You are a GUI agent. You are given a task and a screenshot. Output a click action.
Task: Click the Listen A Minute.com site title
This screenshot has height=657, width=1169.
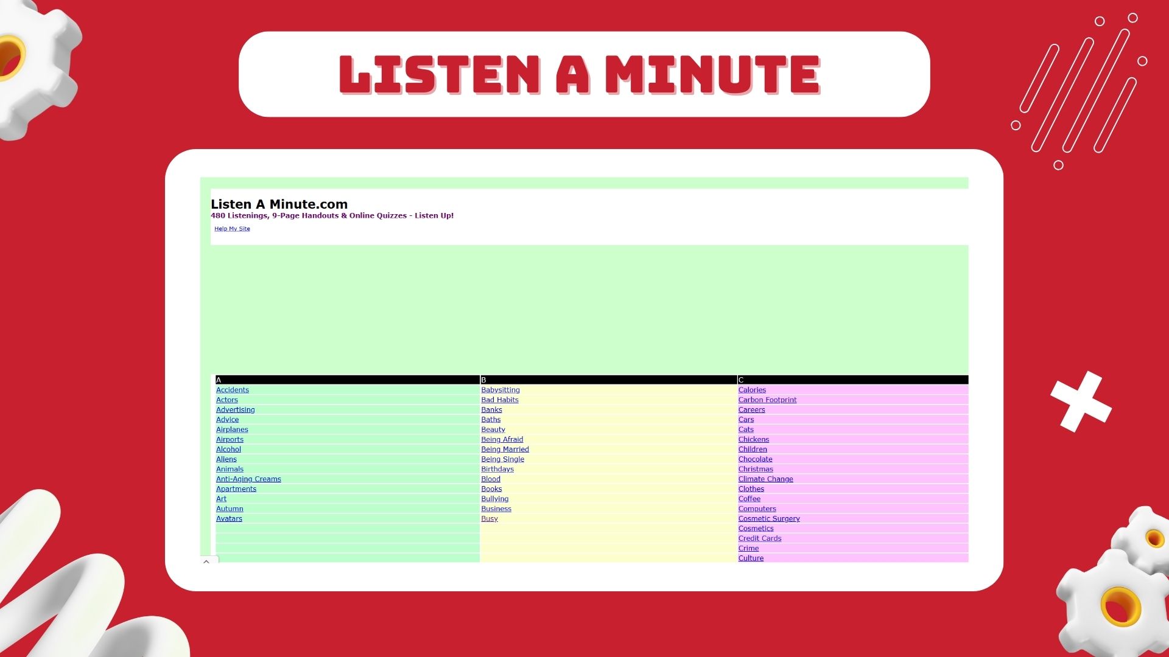(279, 204)
